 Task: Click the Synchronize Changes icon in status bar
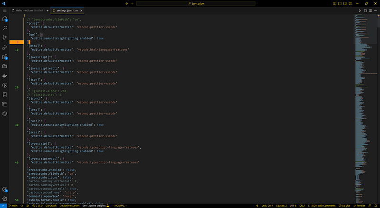tap(22, 206)
